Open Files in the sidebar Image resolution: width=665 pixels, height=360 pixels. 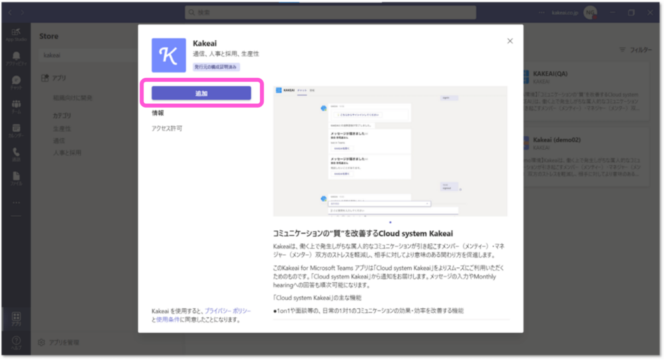(x=16, y=179)
